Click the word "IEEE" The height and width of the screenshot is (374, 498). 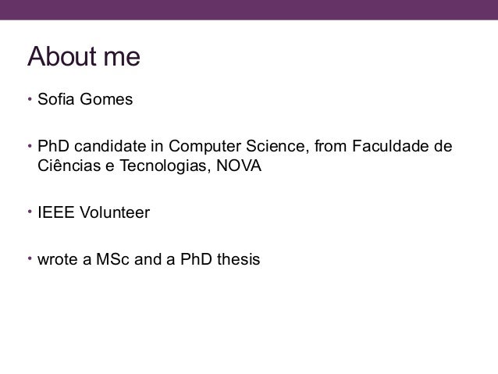click(56, 212)
